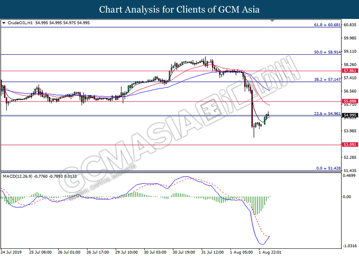Click the 51.435 price scale value
This screenshot has width=359, height=256.
pos(350,170)
